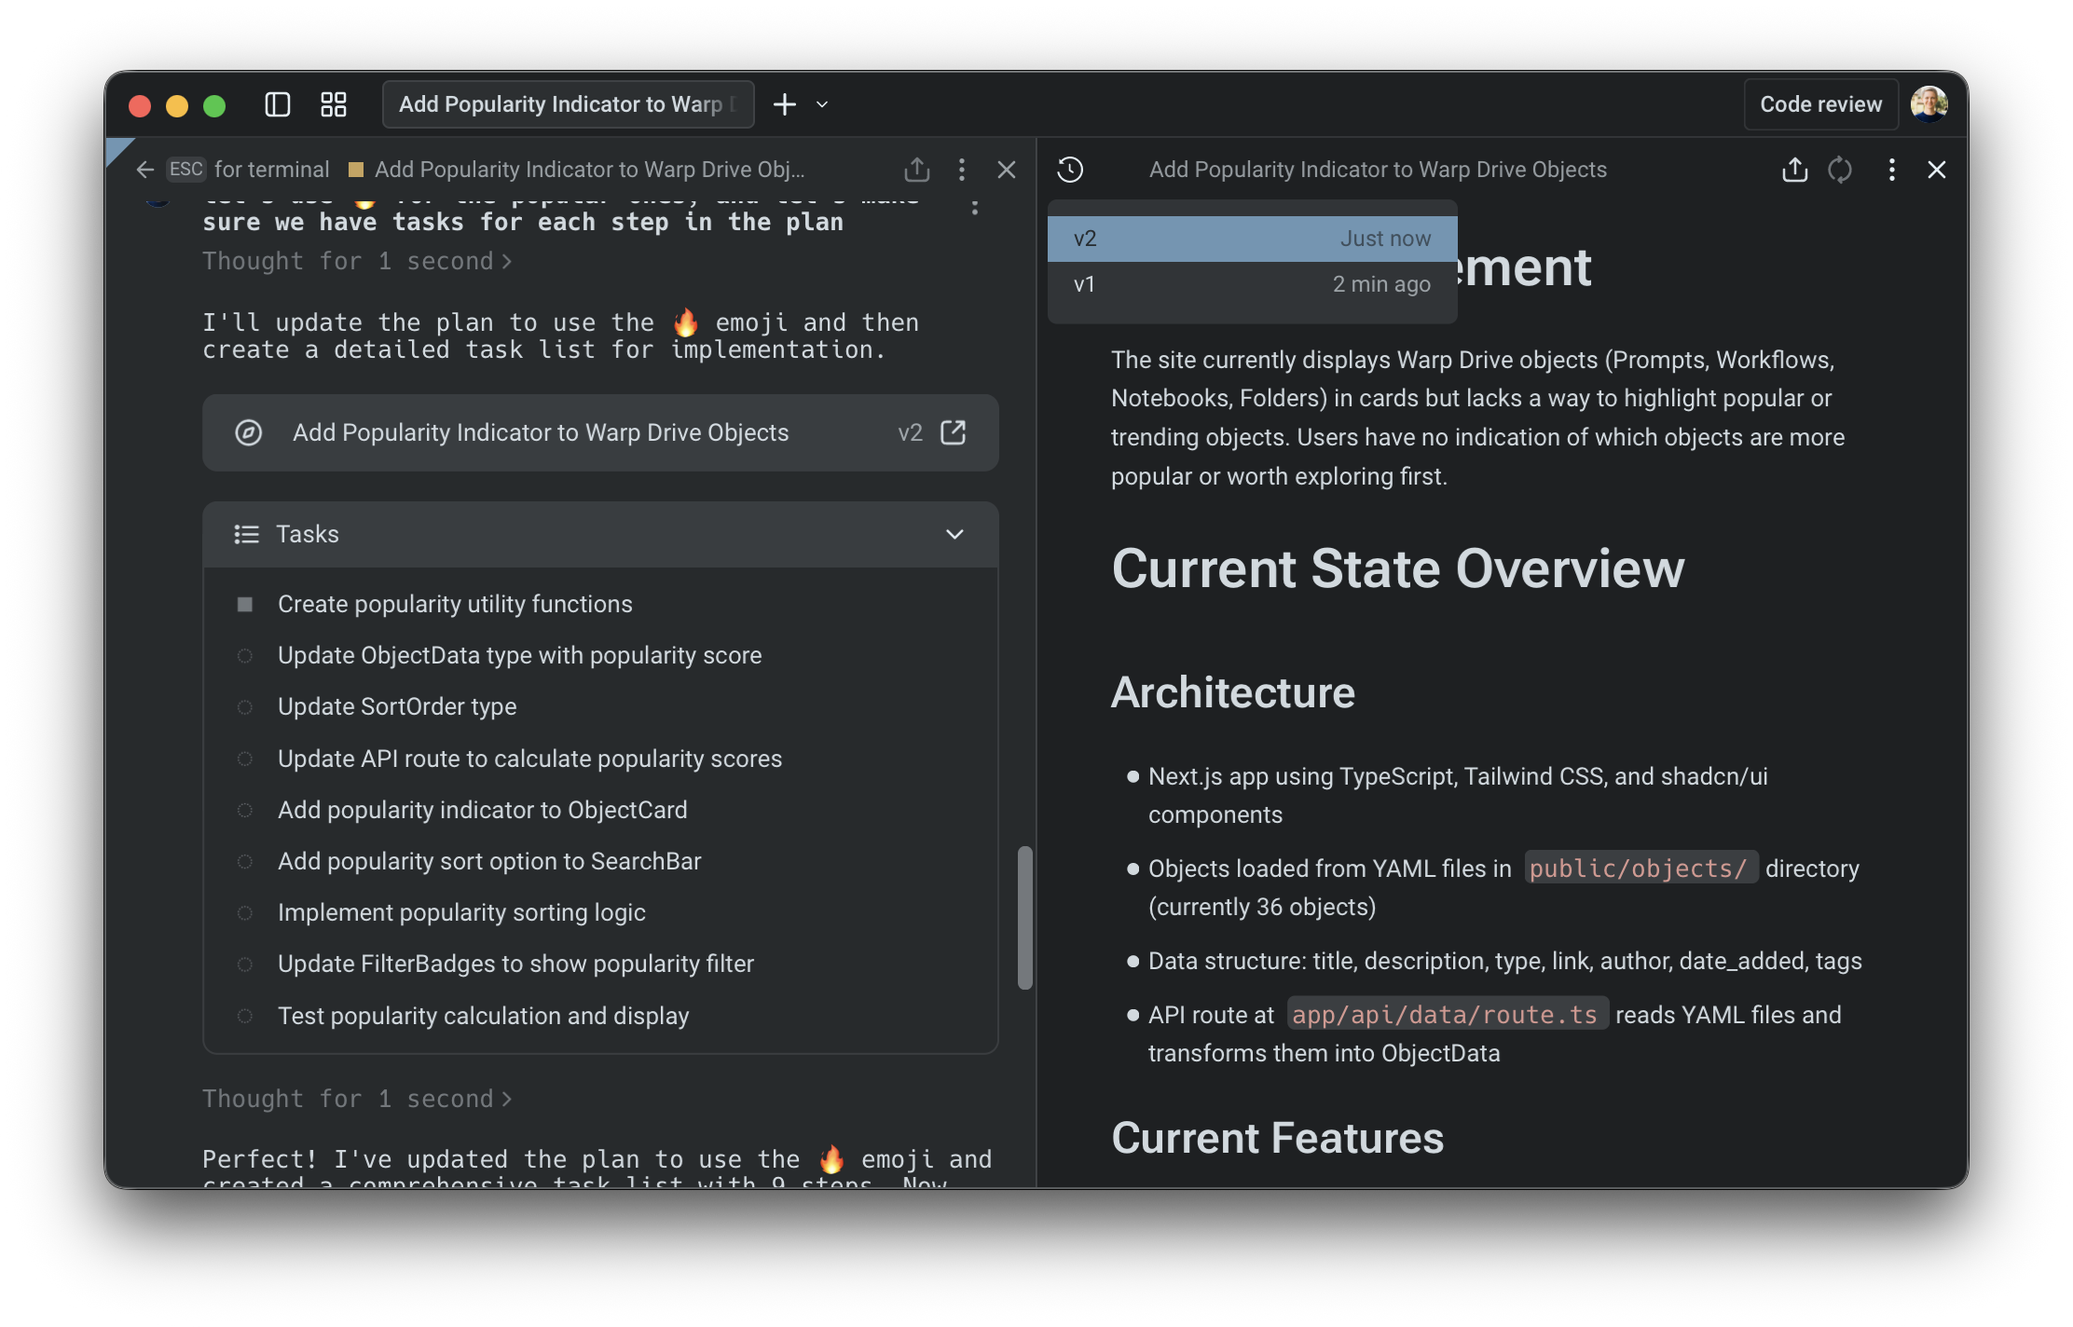Open dropdown arrow next to new tab plus
Image resolution: width=2073 pixels, height=1327 pixels.
[x=822, y=104]
